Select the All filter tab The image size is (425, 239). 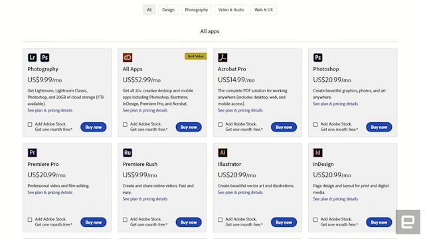pyautogui.click(x=149, y=10)
